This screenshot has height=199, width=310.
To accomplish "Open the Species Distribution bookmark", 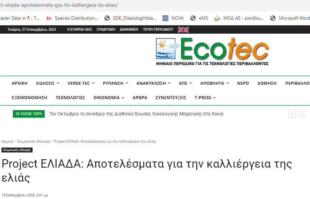I will [x=72, y=18].
